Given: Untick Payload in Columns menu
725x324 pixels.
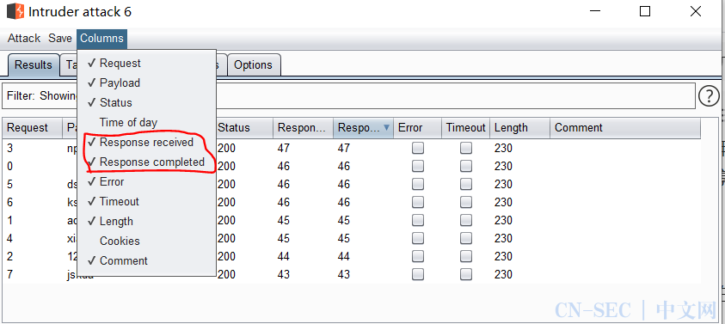Looking at the screenshot, I should coord(146,83).
